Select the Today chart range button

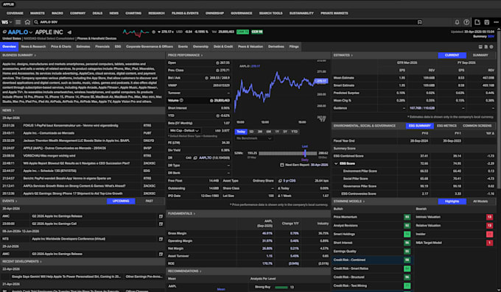241,132
